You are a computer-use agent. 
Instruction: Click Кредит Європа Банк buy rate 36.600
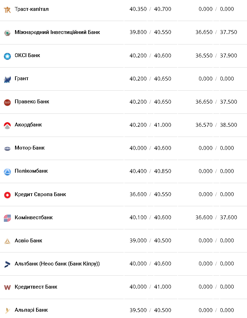[x=138, y=194]
